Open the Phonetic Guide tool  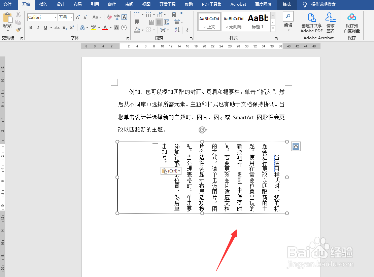(x=117, y=17)
